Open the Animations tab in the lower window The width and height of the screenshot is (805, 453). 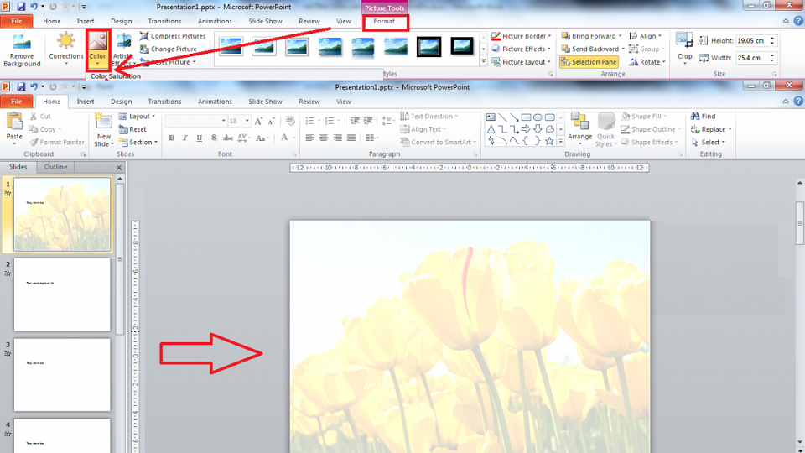tap(216, 102)
